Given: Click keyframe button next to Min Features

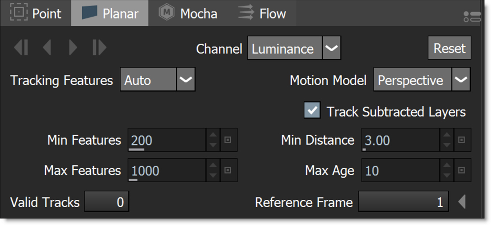Looking at the screenshot, I should pyautogui.click(x=228, y=140).
